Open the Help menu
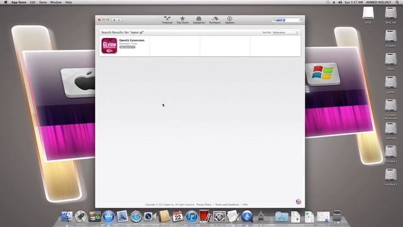The height and width of the screenshot is (227, 403). 69,2
